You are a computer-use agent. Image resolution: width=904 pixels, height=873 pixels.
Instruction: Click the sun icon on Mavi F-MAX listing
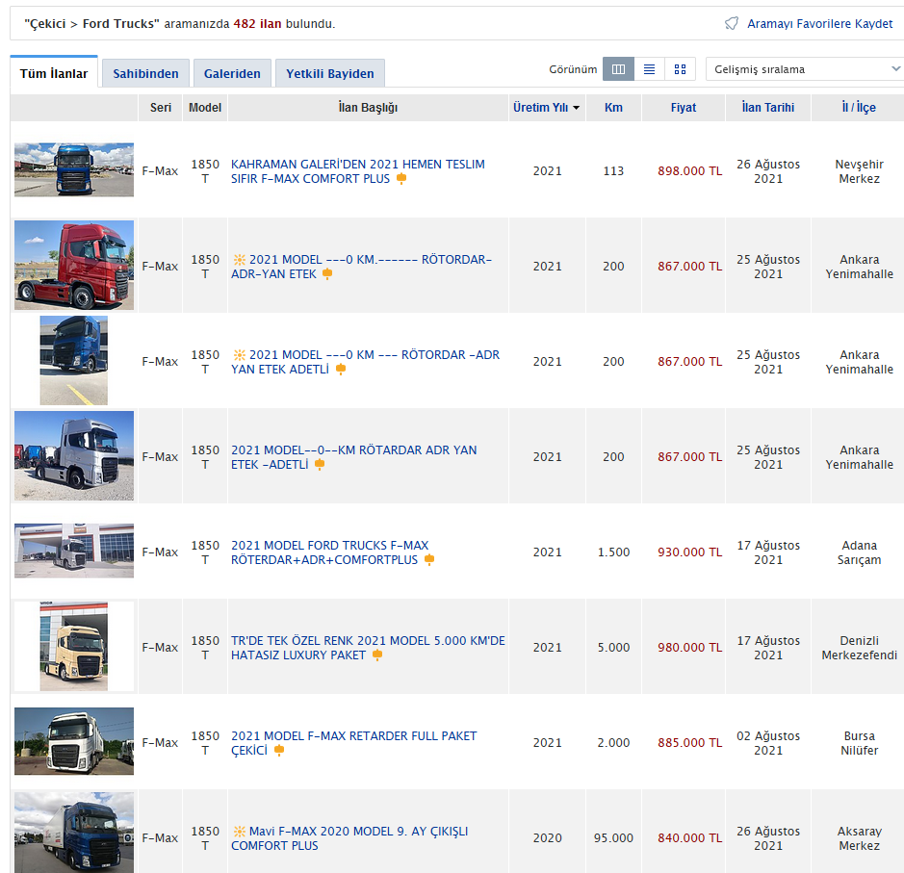click(x=239, y=832)
